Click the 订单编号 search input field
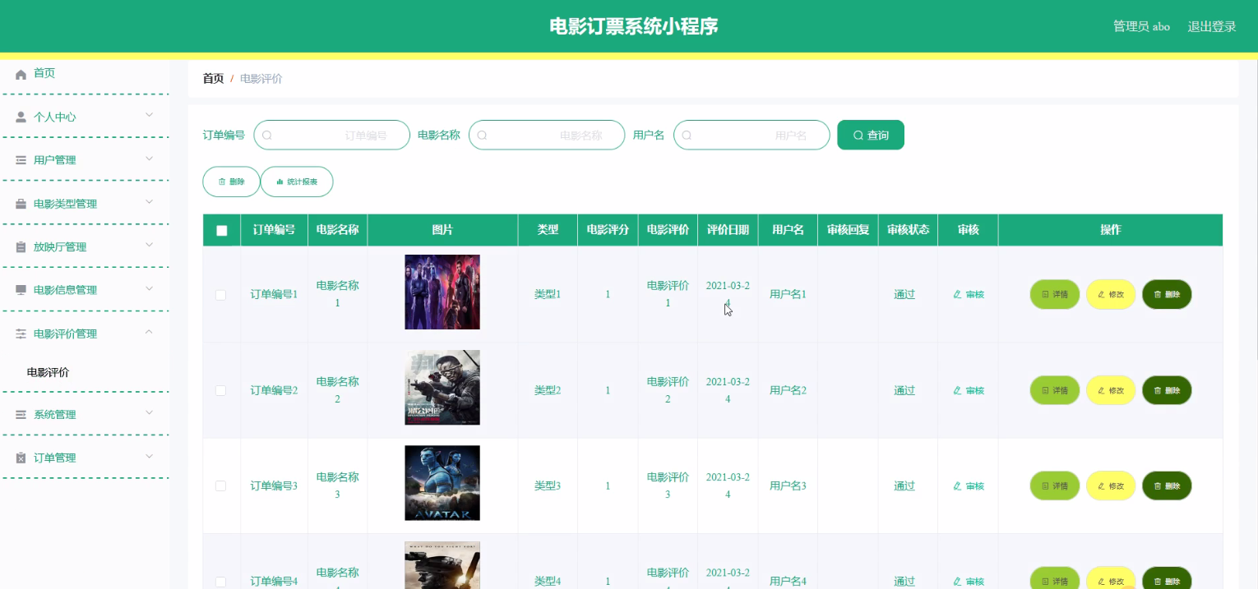 tap(331, 136)
